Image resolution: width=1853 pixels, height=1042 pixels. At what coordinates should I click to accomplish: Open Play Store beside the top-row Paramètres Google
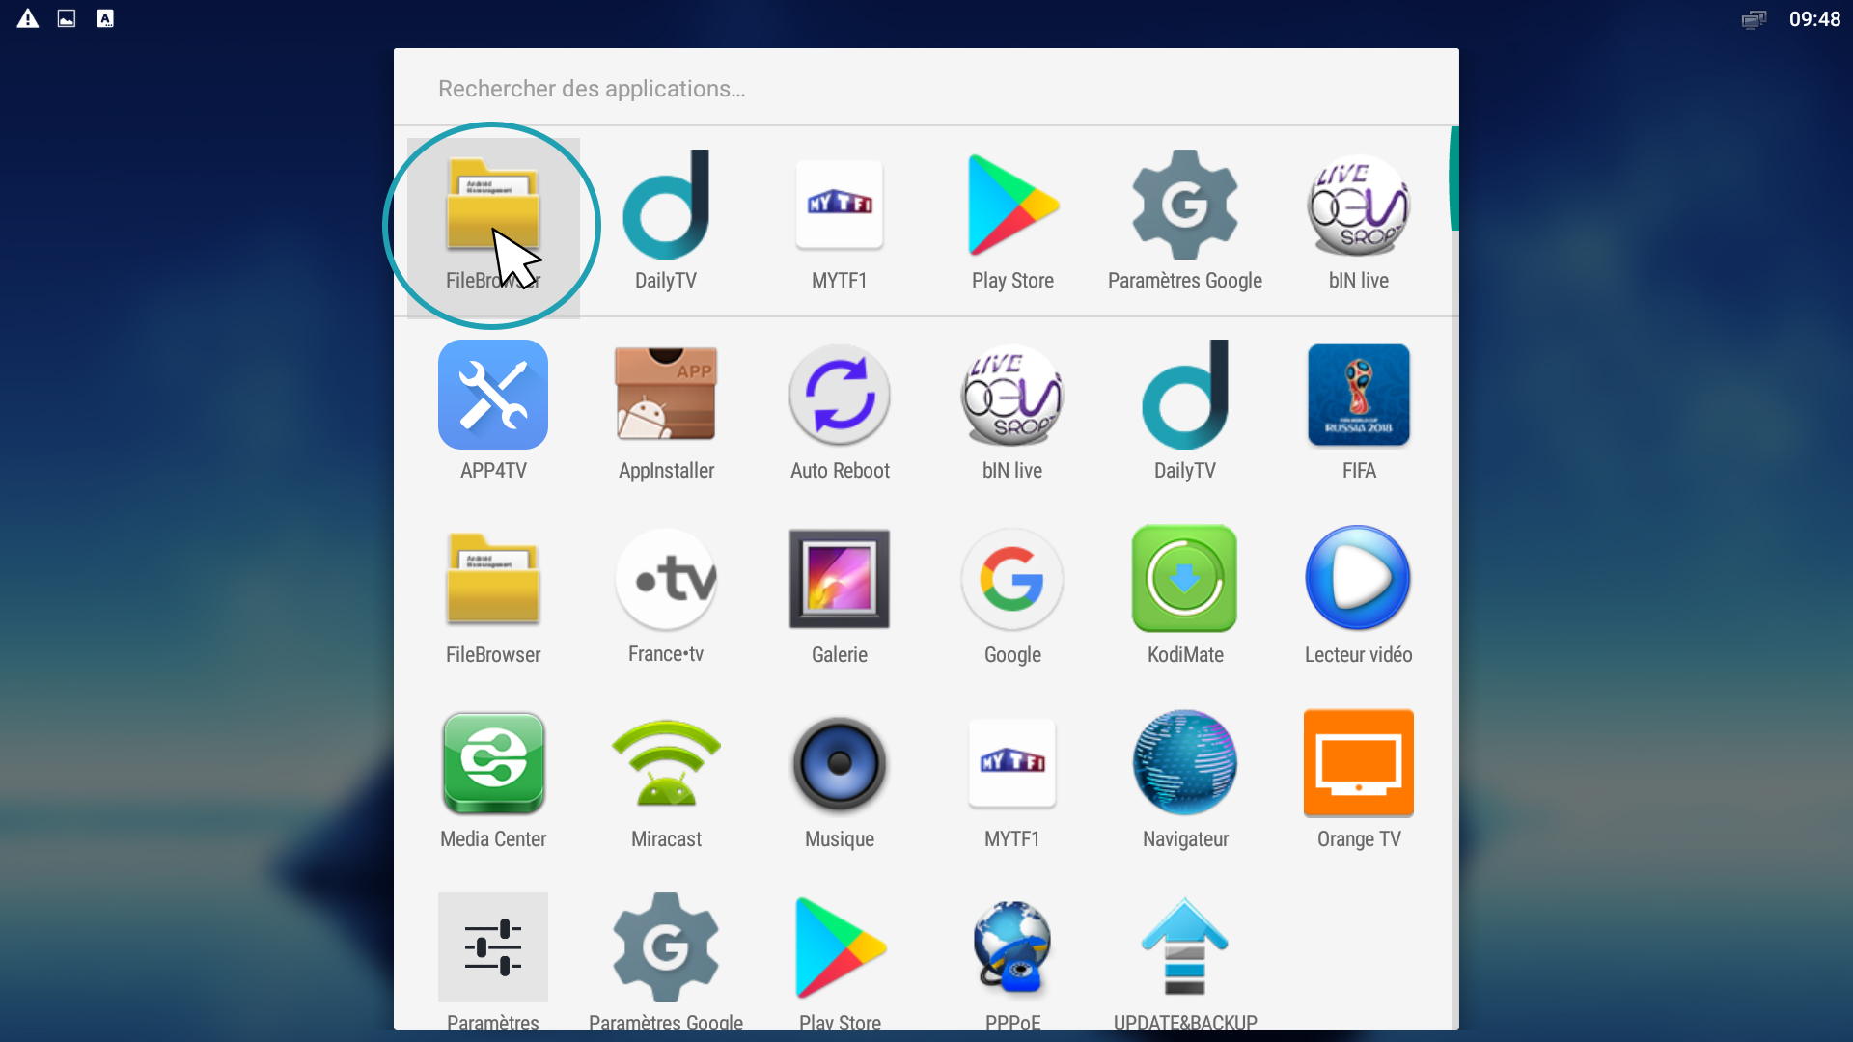click(x=1012, y=221)
